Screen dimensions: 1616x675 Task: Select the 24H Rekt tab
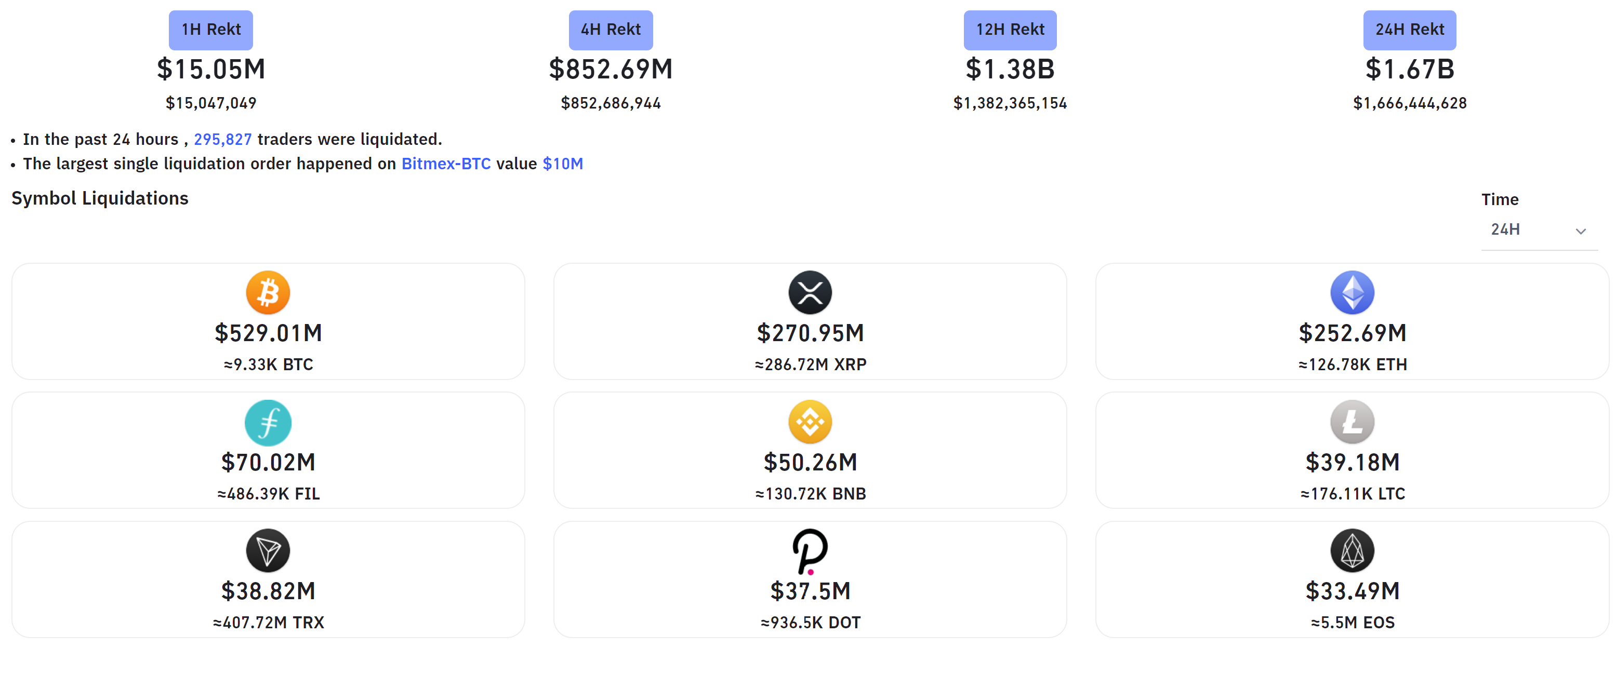(x=1410, y=30)
